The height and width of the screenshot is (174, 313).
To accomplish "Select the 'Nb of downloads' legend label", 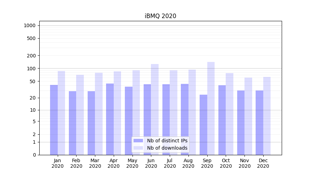I will tap(167, 148).
